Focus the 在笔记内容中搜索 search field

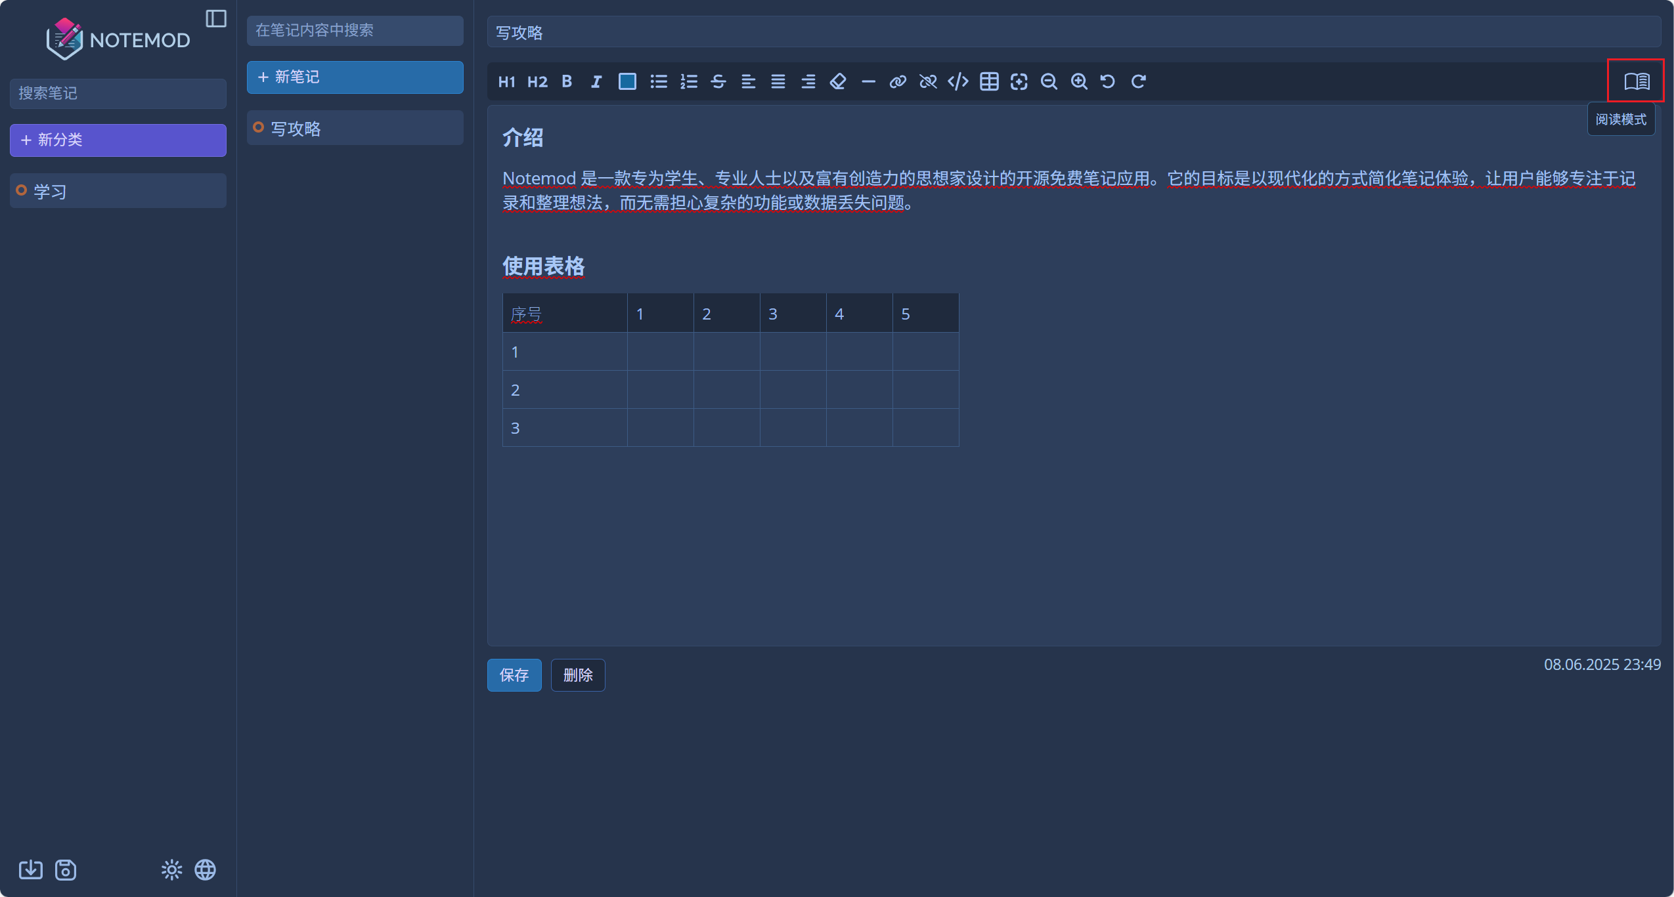(355, 31)
